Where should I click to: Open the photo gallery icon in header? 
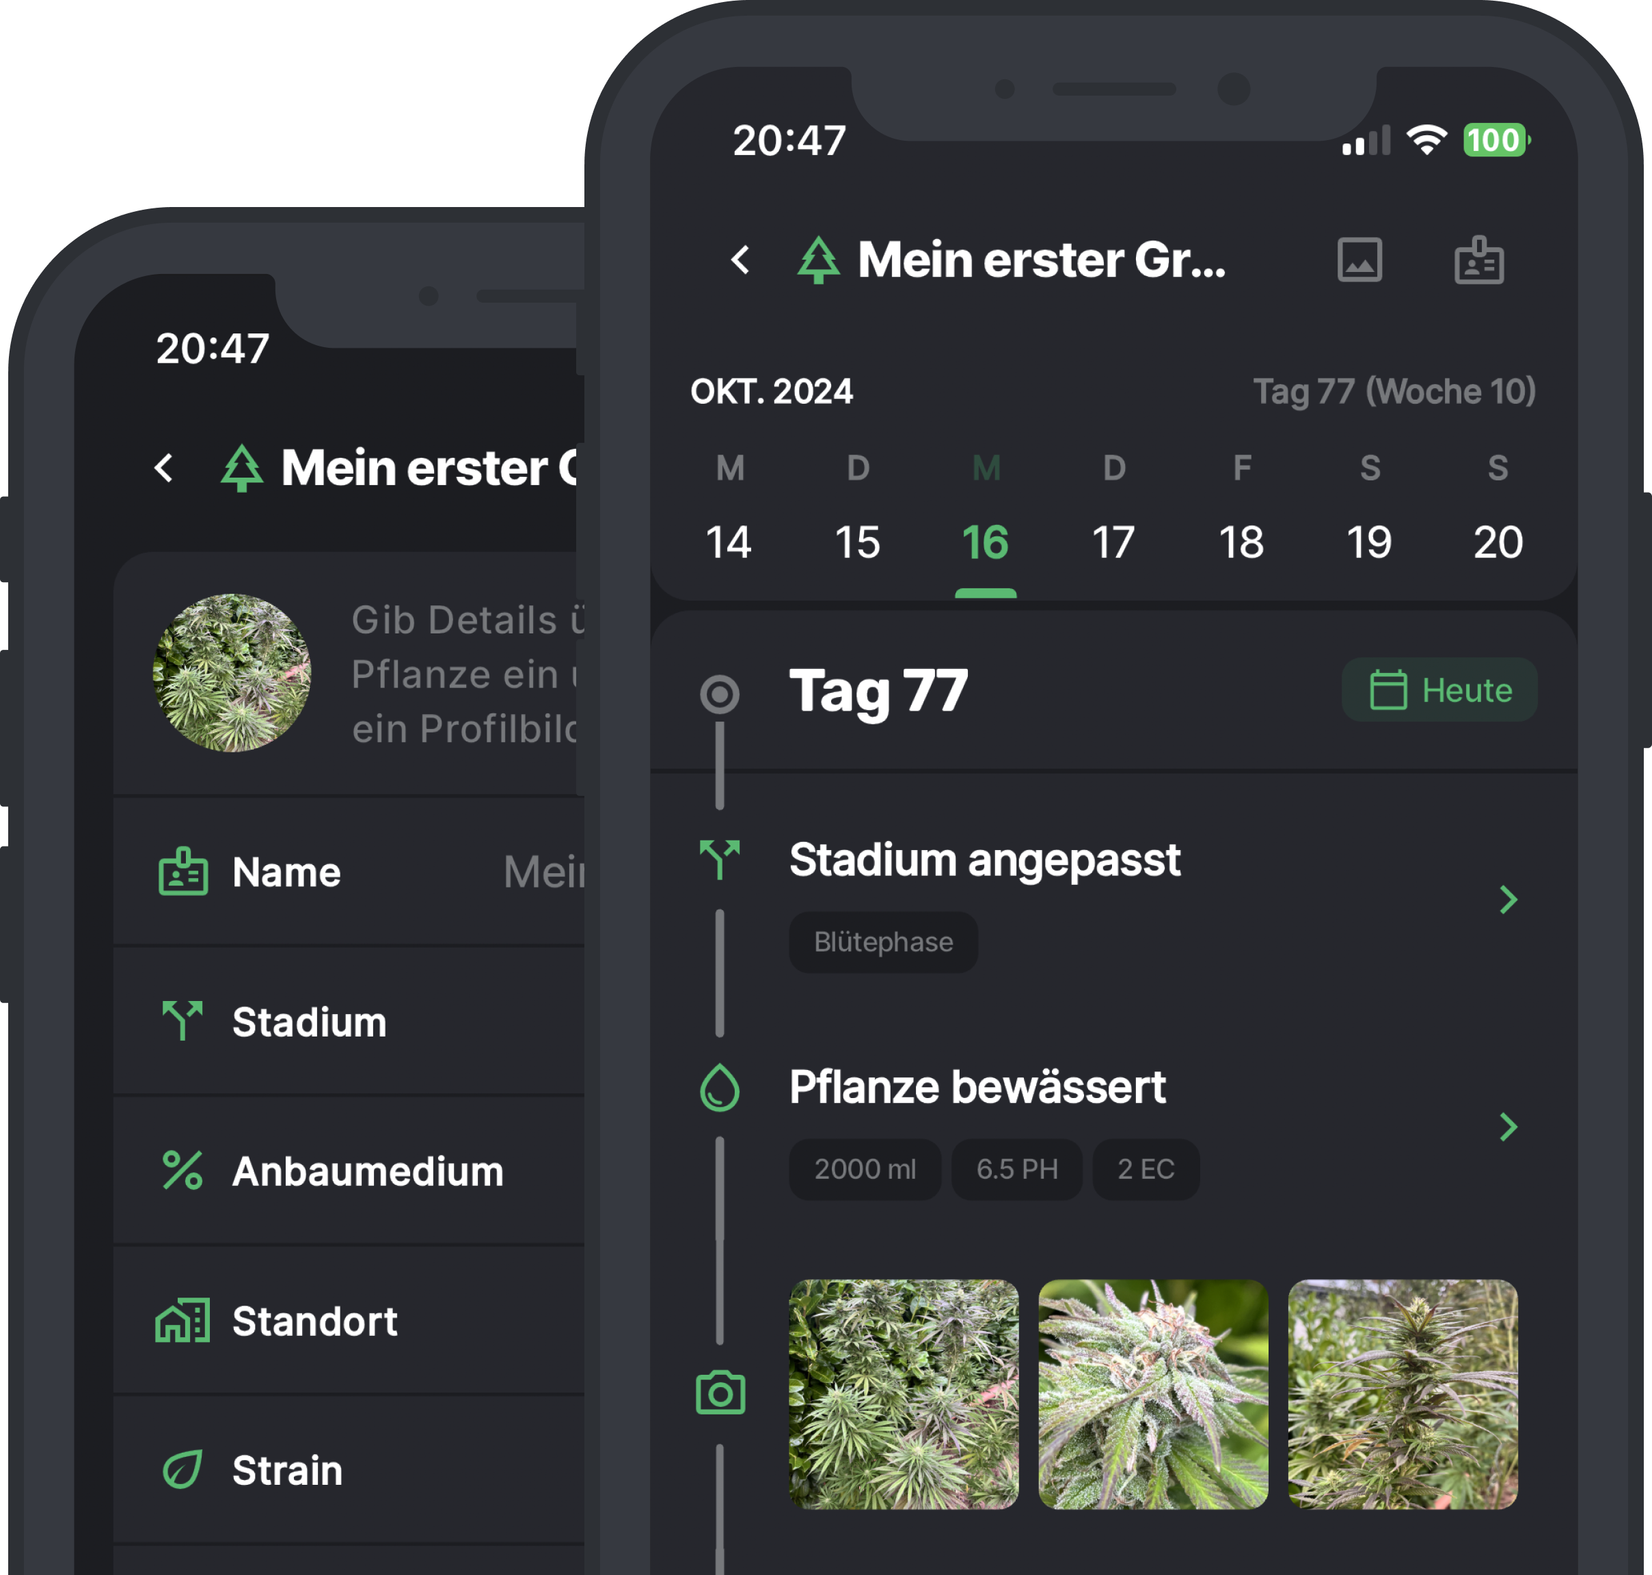1359,260
